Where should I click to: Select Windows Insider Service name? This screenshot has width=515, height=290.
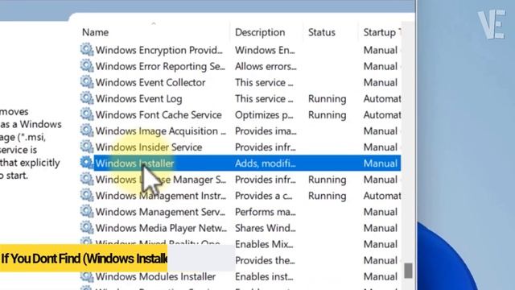pyautogui.click(x=149, y=147)
